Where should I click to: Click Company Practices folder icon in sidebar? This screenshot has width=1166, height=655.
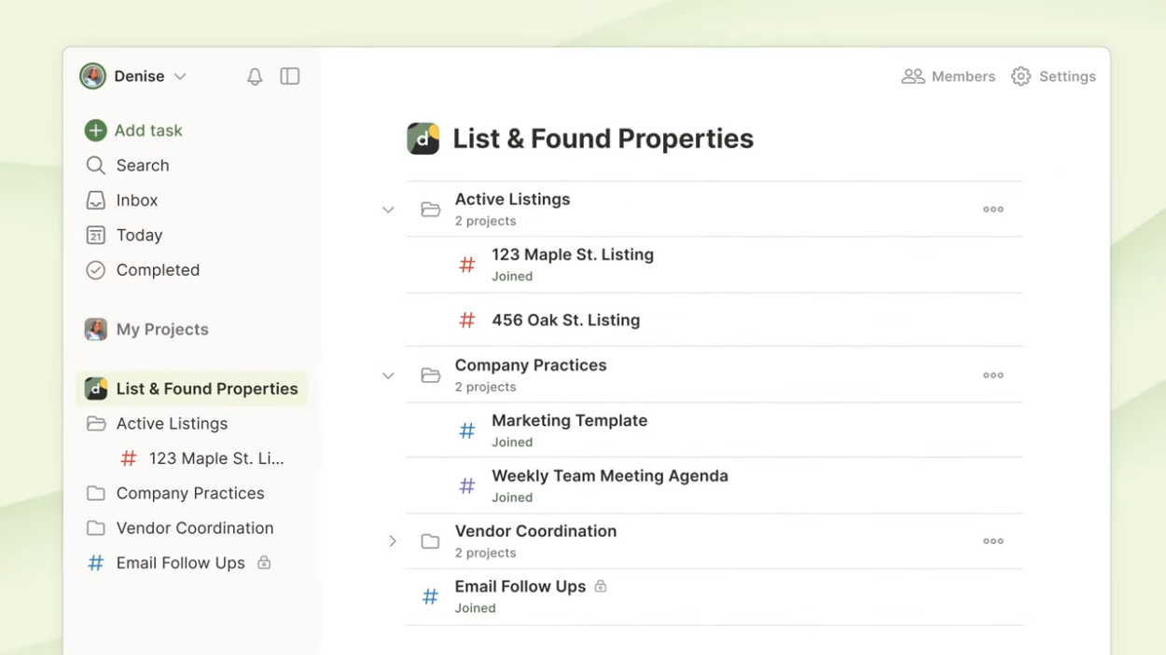[x=95, y=493]
